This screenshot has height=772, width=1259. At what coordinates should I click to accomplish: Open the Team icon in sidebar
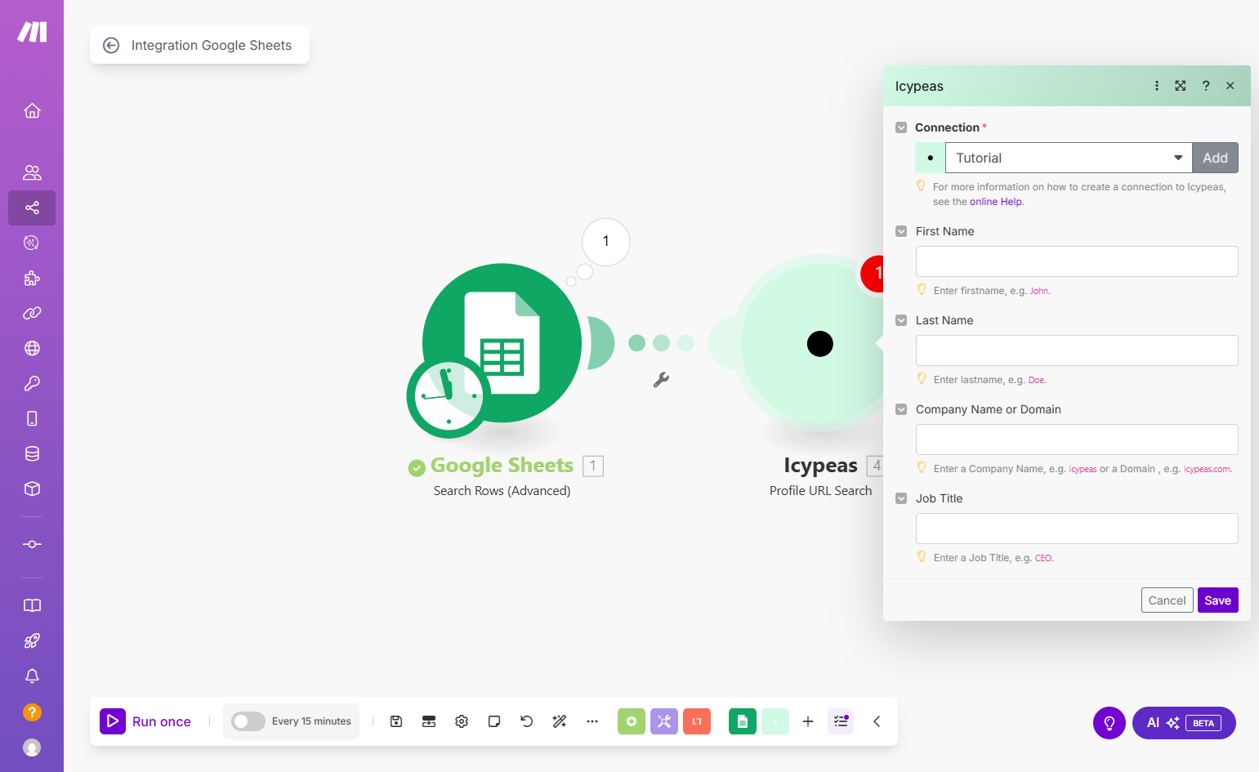[x=32, y=172]
